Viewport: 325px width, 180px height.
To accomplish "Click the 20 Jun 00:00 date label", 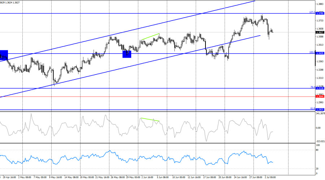I will click(225, 177).
